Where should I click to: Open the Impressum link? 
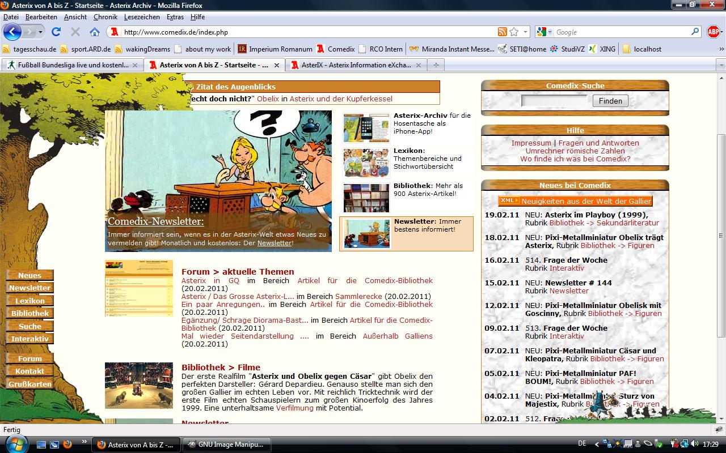pyautogui.click(x=530, y=143)
